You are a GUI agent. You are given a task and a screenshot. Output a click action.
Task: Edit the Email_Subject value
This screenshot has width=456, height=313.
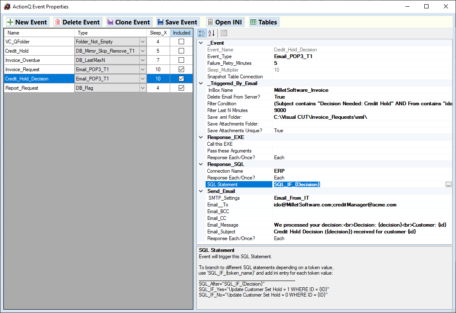tap(362, 232)
